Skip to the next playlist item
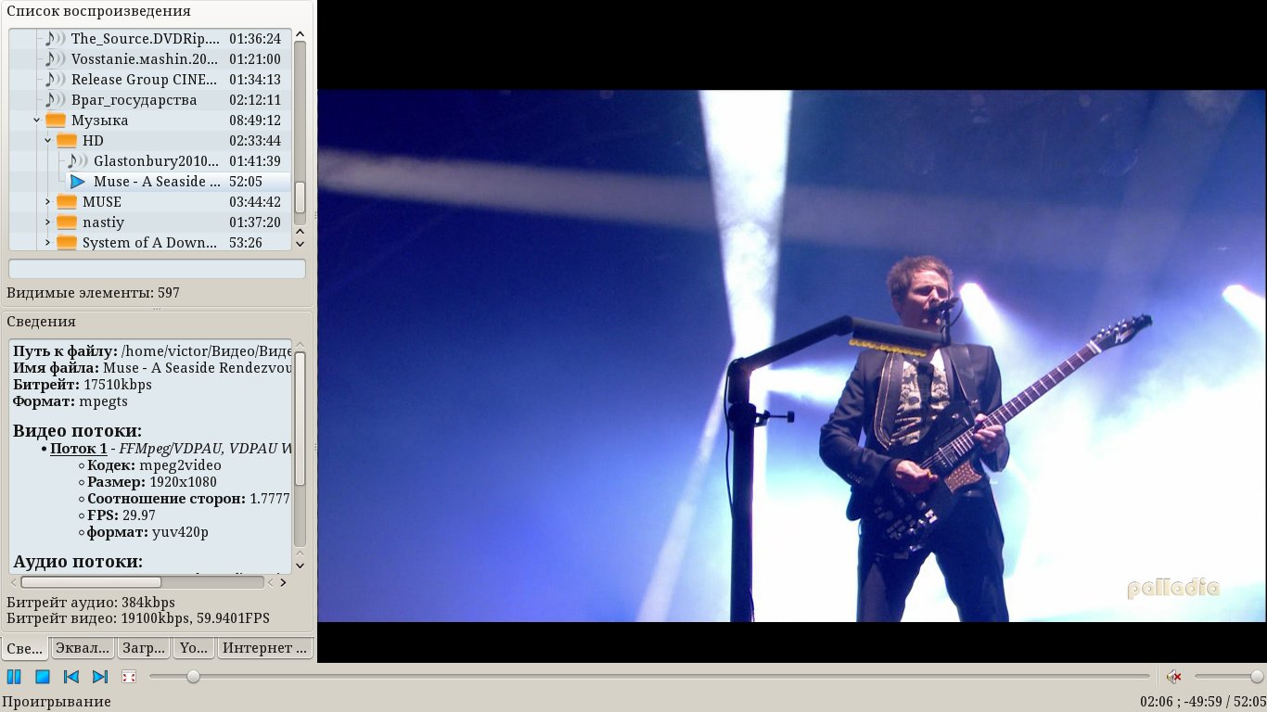 click(100, 677)
